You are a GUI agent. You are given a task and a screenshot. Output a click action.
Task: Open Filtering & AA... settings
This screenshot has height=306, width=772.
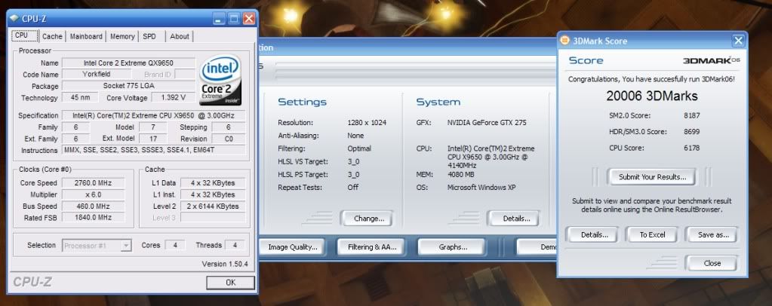372,247
